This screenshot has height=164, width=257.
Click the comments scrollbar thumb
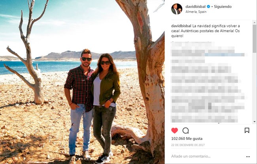pyautogui.click(x=254, y=38)
